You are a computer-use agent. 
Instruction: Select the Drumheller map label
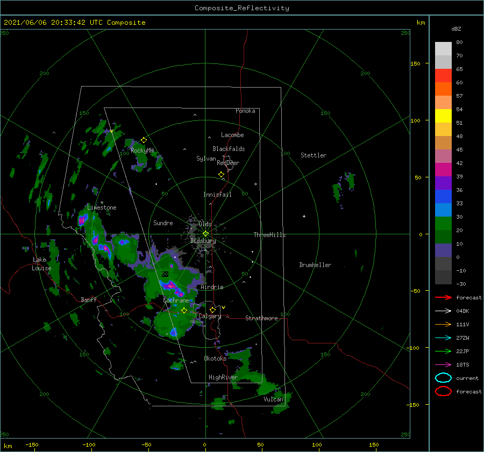click(315, 265)
